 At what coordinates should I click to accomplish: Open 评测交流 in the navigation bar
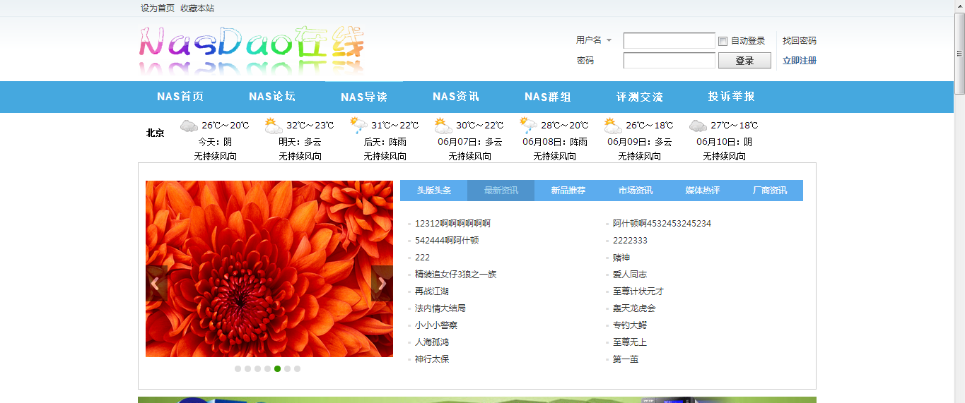pyautogui.click(x=640, y=97)
